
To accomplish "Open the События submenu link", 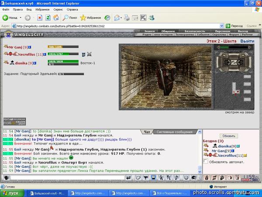I will [203, 35].
